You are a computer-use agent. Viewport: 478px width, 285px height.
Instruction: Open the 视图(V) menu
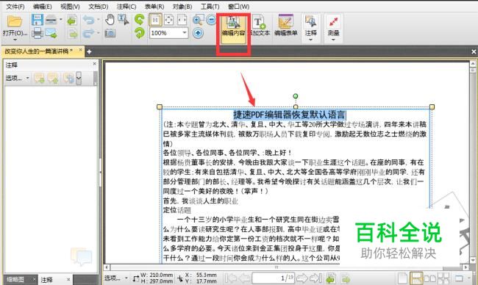click(x=70, y=7)
